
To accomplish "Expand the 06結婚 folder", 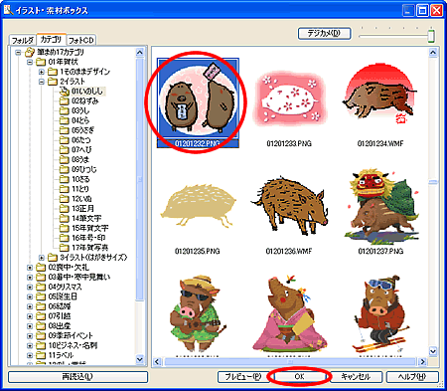I will click(x=30, y=306).
